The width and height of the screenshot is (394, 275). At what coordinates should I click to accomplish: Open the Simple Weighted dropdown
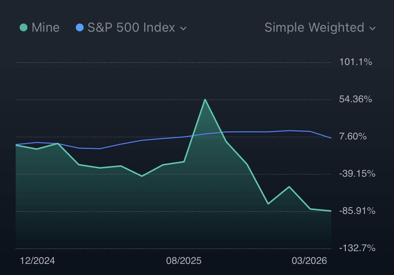click(314, 28)
